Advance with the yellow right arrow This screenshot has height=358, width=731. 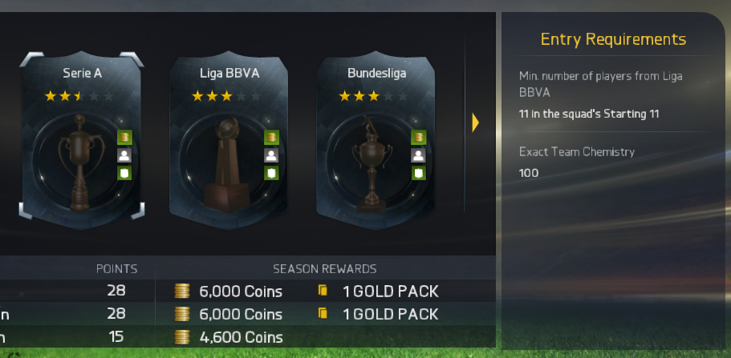point(475,123)
